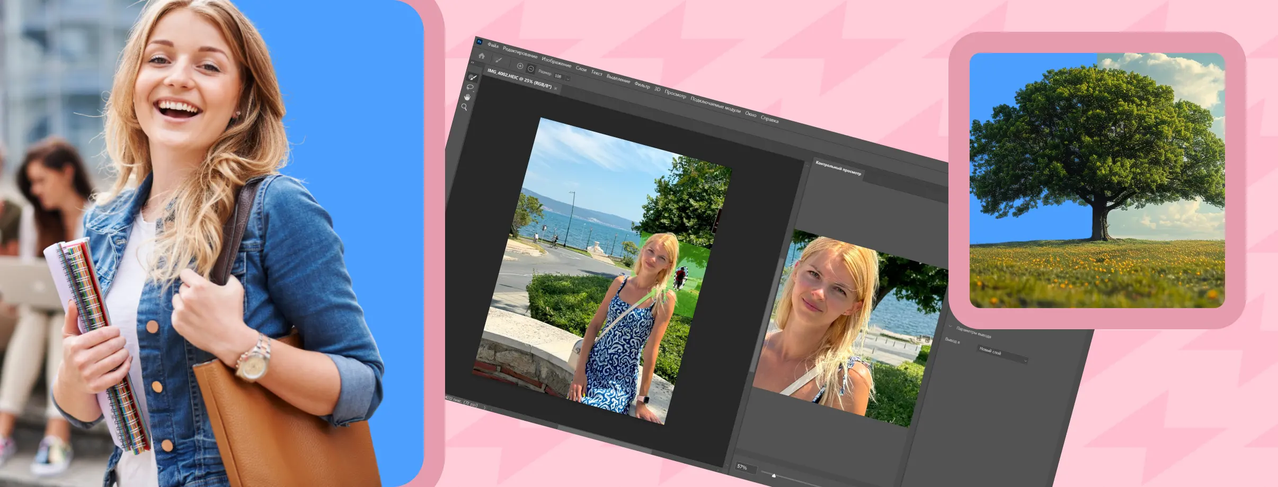Screen dimensions: 1278x487
Task: Collapse the Параметры вывода section
Action: 951,327
